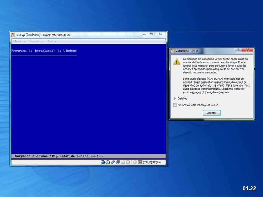Click 'Programa de instalación de Windows' text

coord(44,51)
